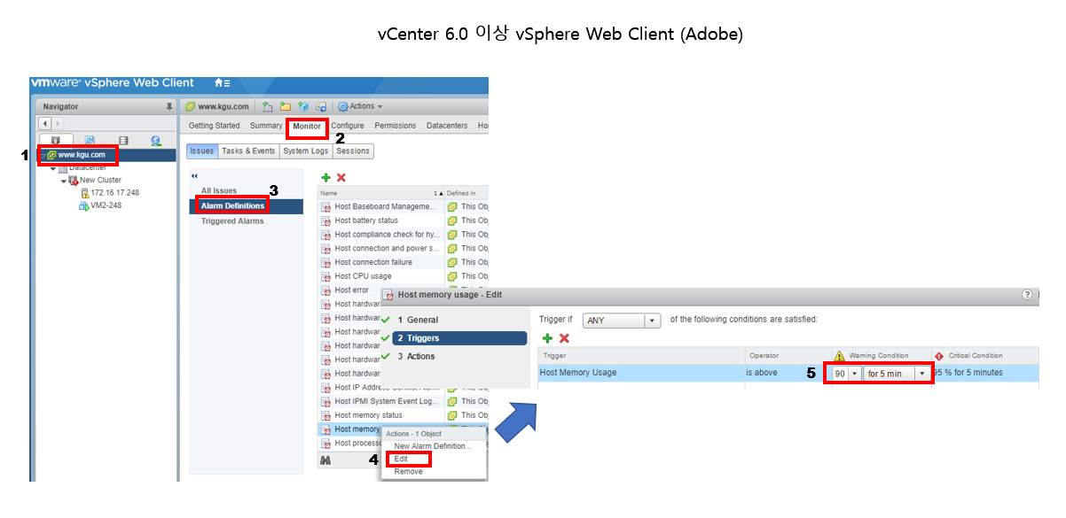Image resolution: width=1066 pixels, height=518 pixels.
Task: Select Alarm Definitions in the side list
Action: (x=232, y=205)
